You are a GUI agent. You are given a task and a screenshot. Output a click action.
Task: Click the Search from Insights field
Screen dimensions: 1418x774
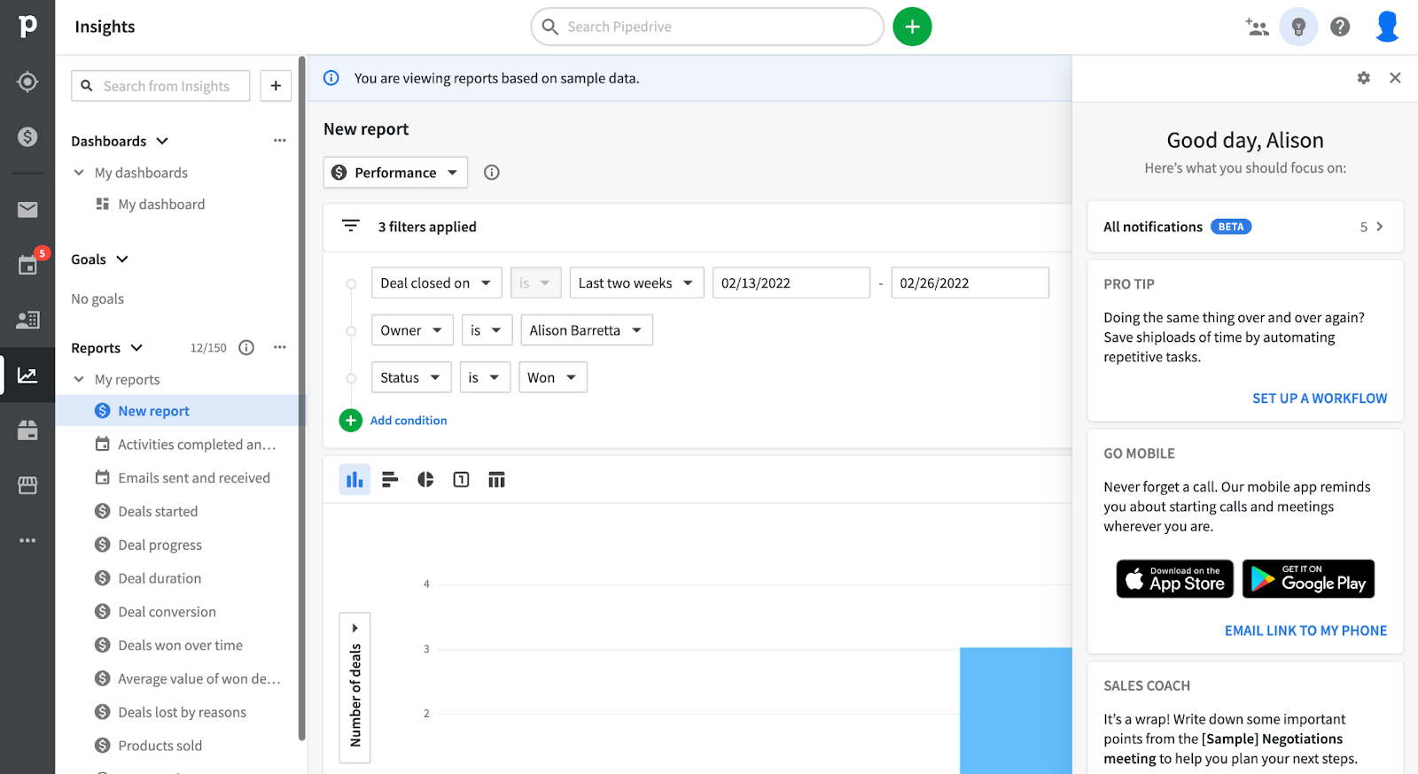pyautogui.click(x=160, y=86)
